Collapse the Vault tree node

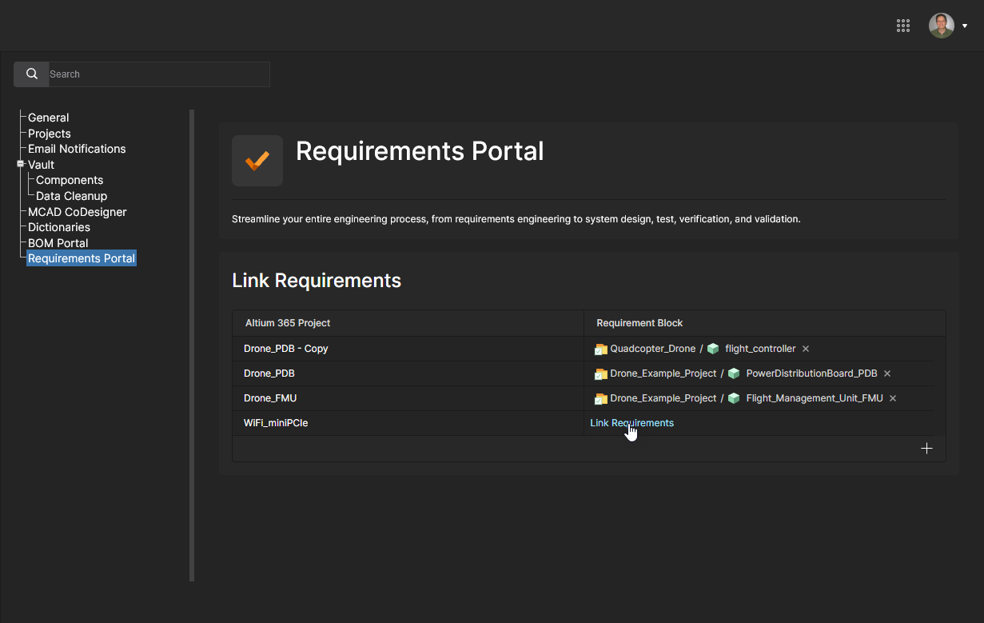21,164
